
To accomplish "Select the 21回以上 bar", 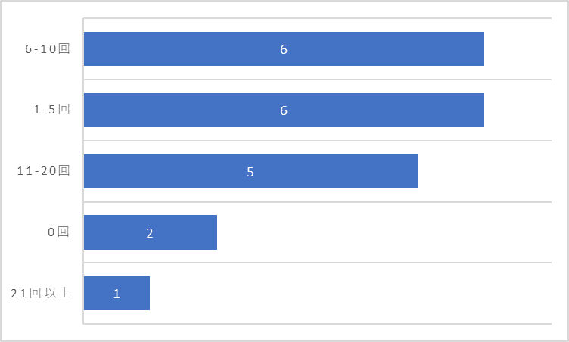I will (117, 294).
